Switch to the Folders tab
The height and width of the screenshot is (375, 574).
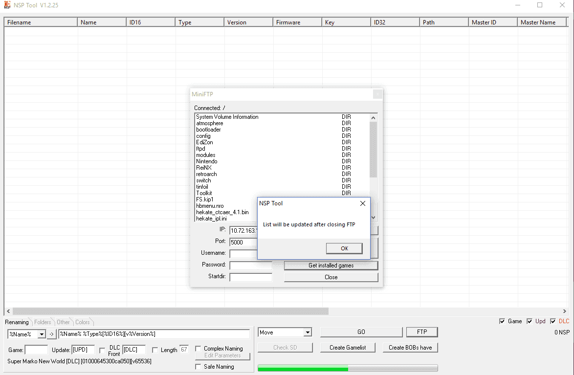43,322
